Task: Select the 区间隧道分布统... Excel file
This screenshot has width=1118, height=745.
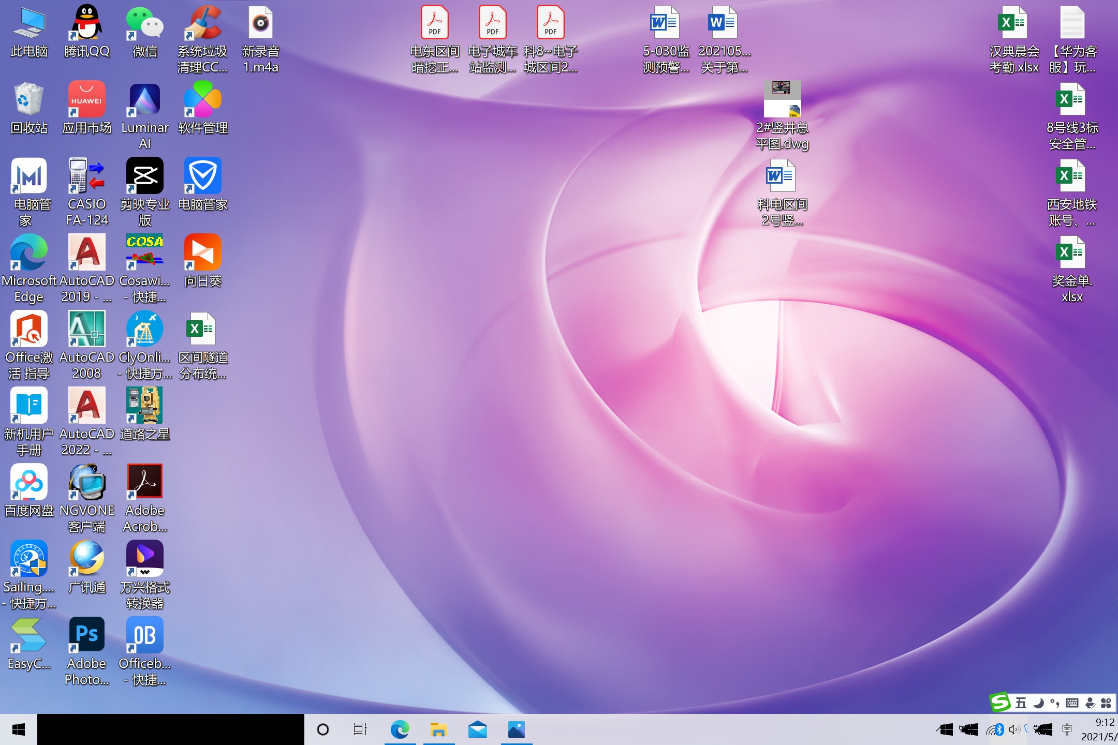Action: tap(202, 346)
